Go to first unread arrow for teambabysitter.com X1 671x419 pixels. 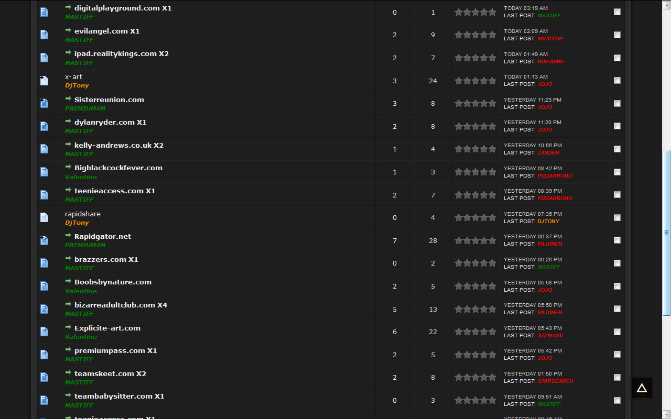pos(68,395)
